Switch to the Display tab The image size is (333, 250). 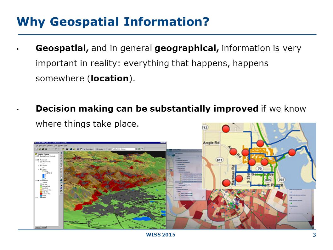(x=37, y=227)
